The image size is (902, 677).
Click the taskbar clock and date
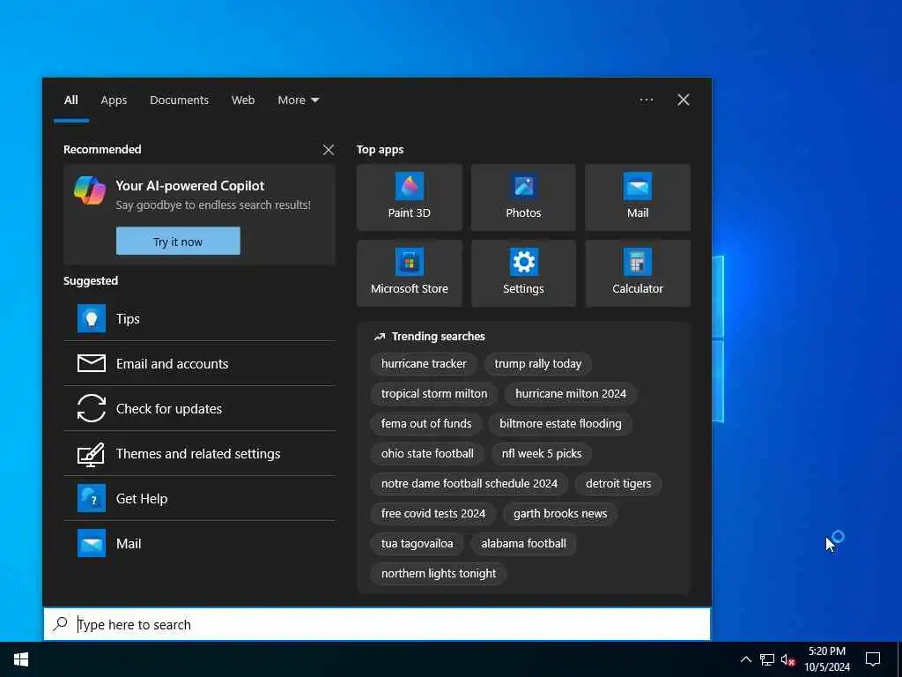(827, 659)
